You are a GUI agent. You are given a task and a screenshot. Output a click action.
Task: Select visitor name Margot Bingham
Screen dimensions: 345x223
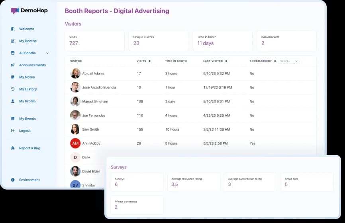pos(95,102)
